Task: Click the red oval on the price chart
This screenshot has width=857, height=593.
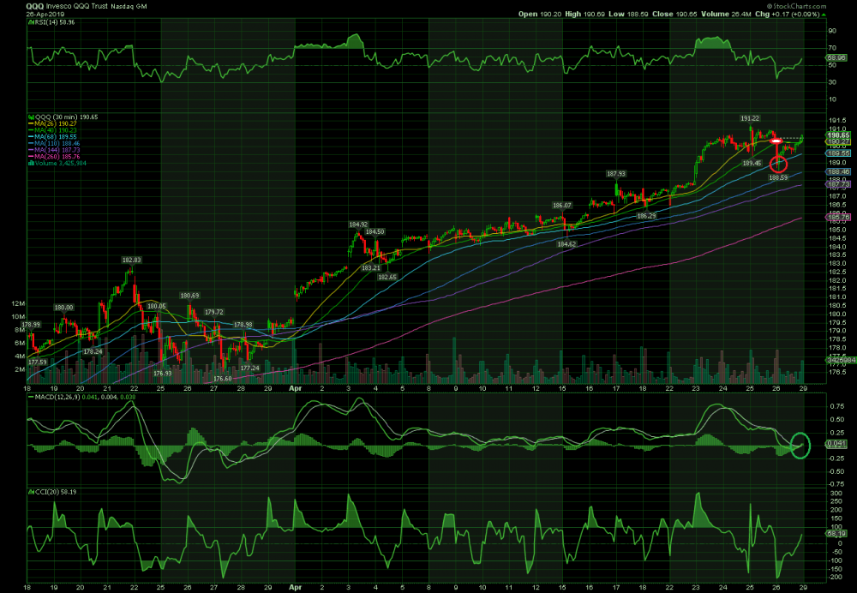Action: pos(776,141)
